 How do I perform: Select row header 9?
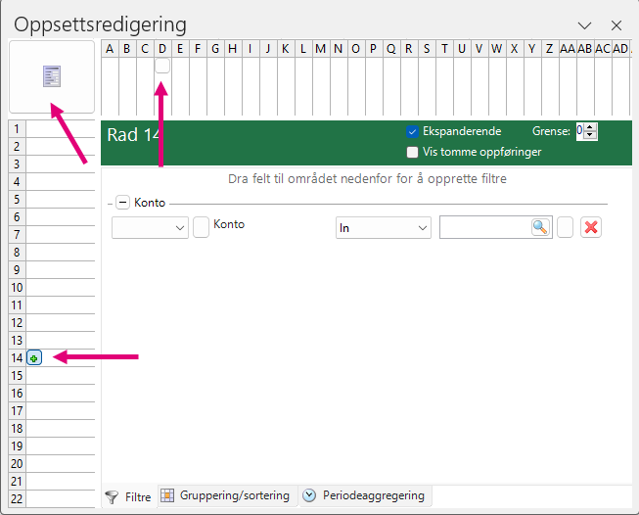pyautogui.click(x=17, y=270)
